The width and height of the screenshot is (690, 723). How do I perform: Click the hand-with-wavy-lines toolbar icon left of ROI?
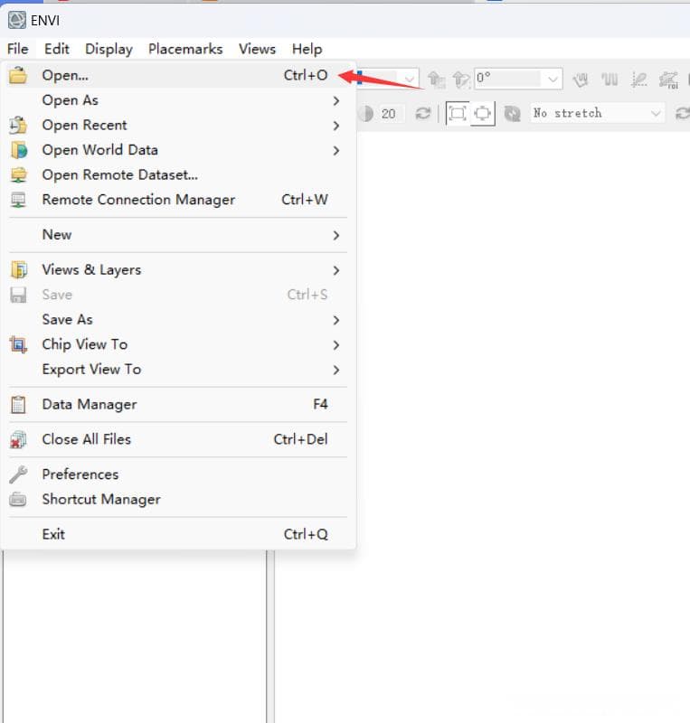point(581,80)
